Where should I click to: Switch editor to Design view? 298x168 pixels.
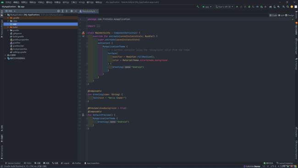tap(290, 15)
